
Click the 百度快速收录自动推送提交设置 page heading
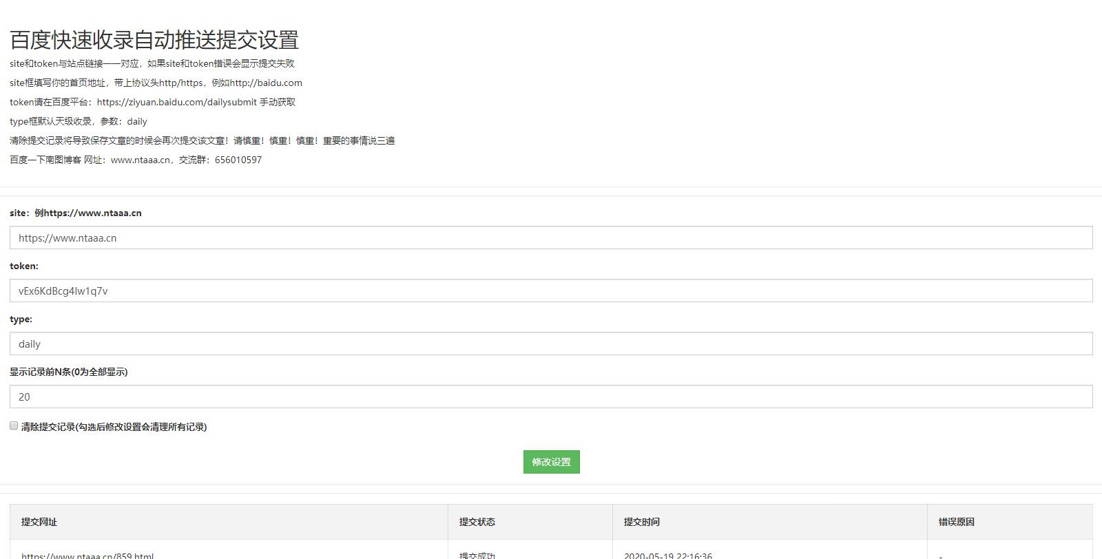(154, 40)
